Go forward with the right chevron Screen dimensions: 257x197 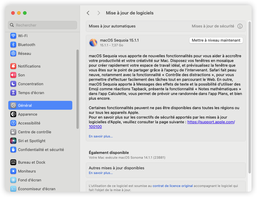(99, 13)
